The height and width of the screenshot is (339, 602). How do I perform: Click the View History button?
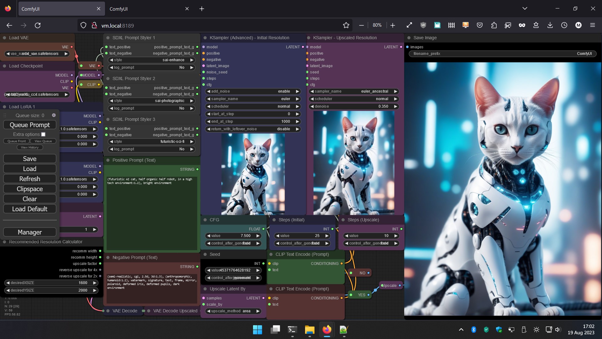click(30, 148)
